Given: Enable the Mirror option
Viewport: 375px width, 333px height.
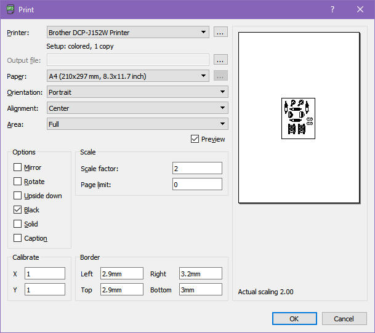Looking at the screenshot, I should tap(17, 167).
